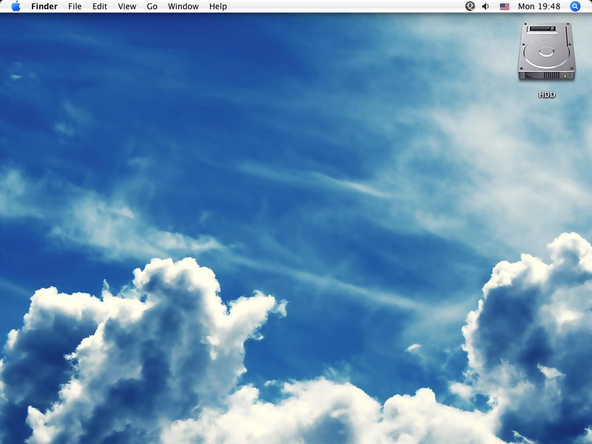592x444 pixels.
Task: Open the File menu
Action: [75, 6]
